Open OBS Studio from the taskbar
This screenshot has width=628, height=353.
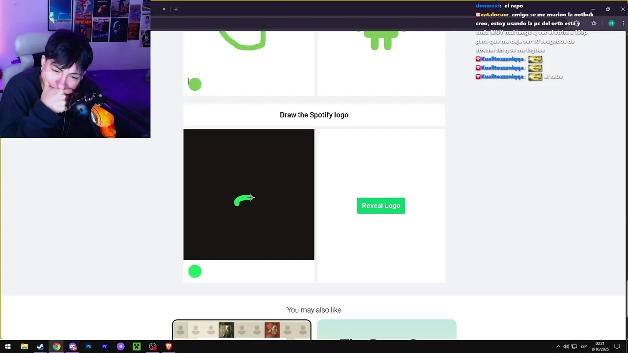pyautogui.click(x=153, y=347)
